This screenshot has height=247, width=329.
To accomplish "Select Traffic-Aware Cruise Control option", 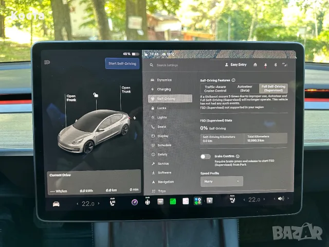I will tap(215, 89).
